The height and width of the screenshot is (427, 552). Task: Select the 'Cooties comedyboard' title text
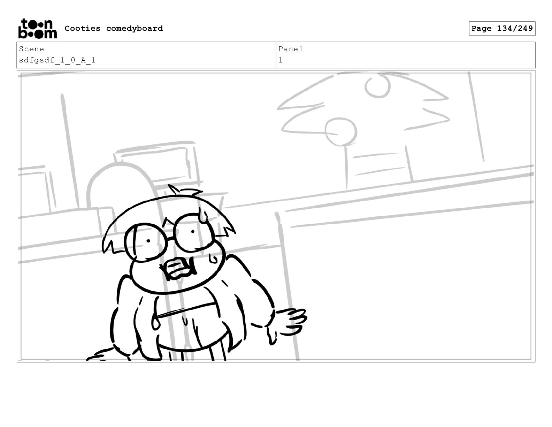114,28
